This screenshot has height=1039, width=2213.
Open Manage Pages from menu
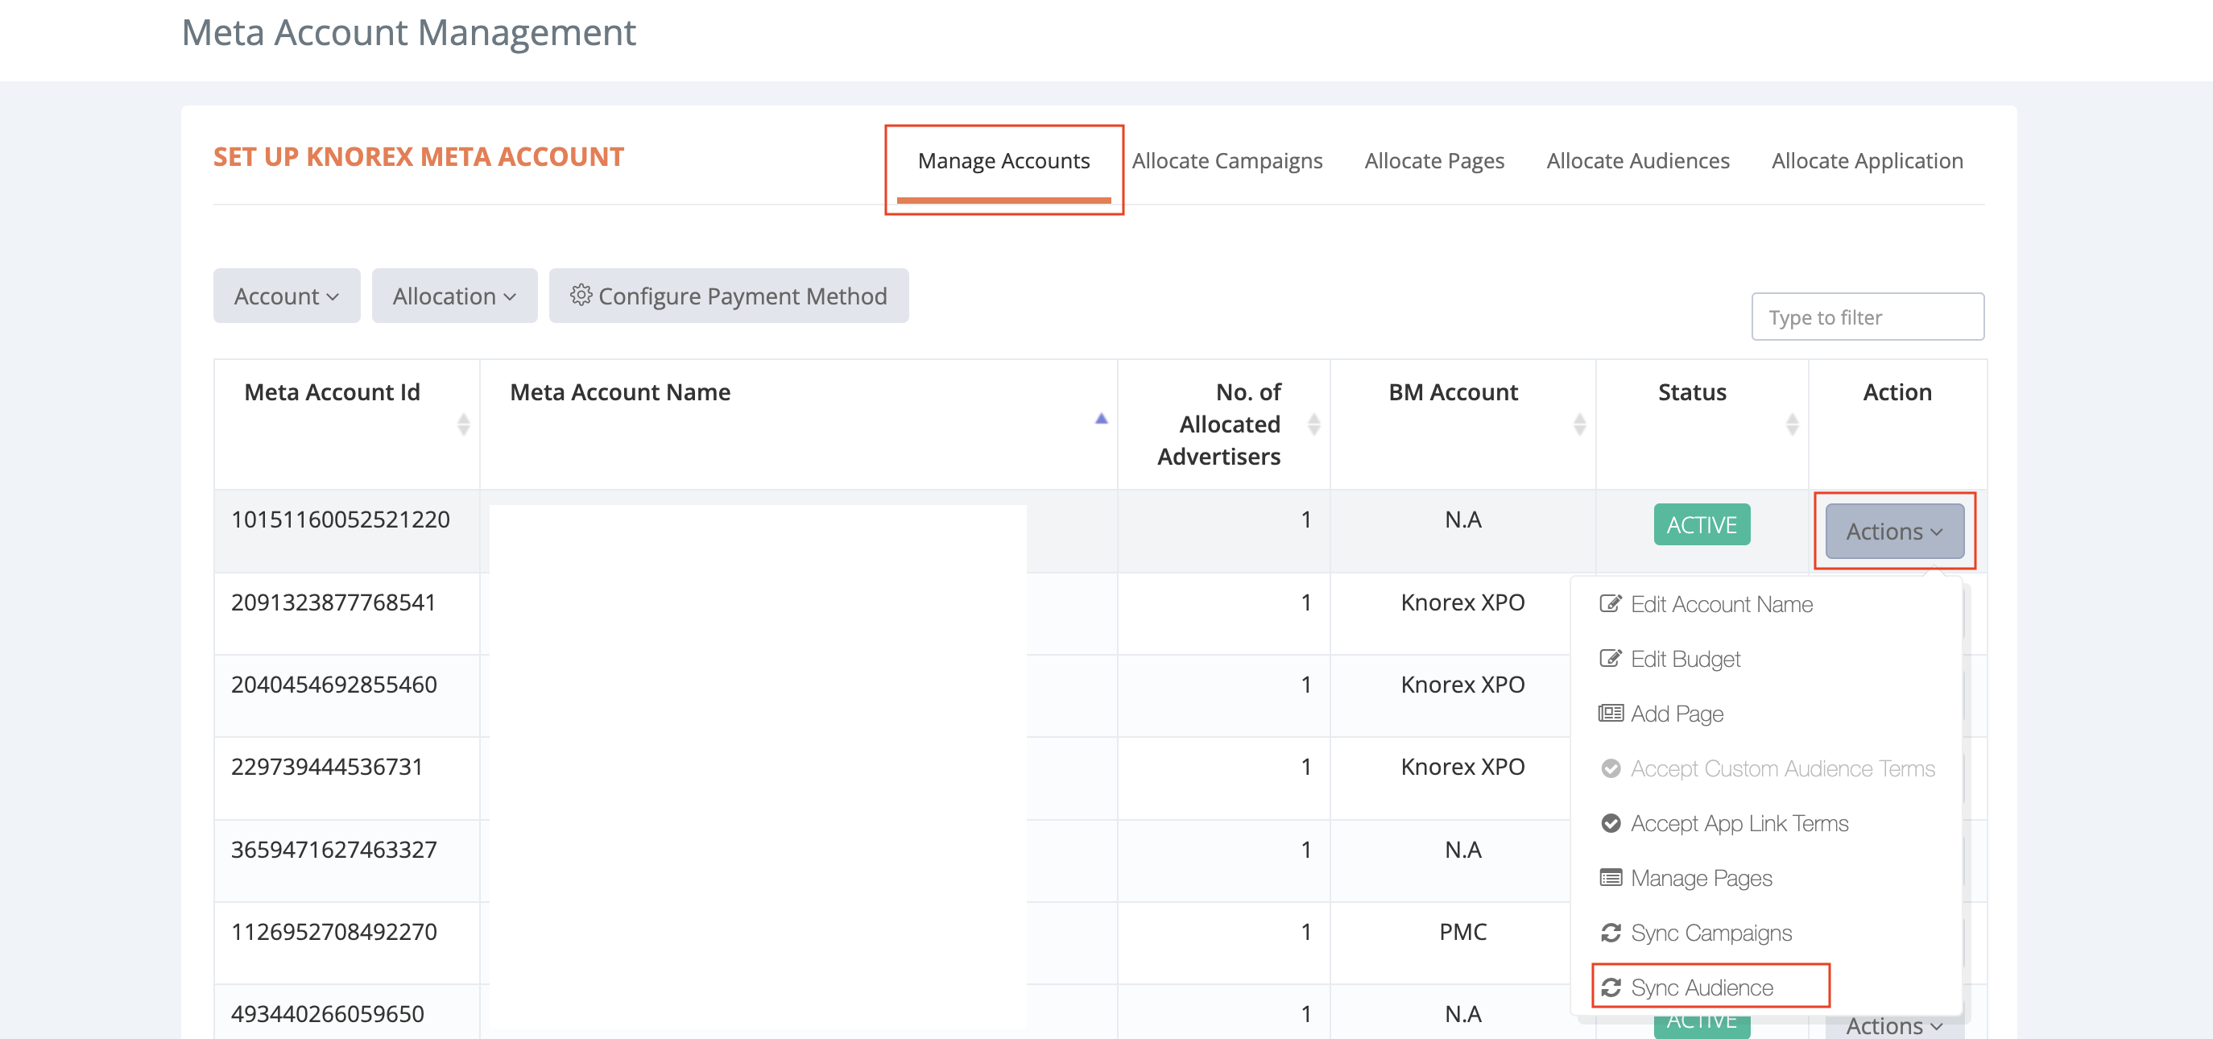click(1685, 878)
